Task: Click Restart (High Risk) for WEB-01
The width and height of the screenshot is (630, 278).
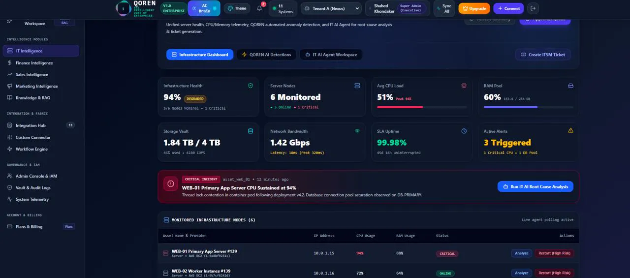Action: point(554,253)
